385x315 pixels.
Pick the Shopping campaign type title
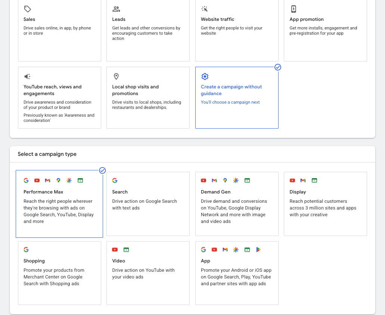tap(34, 261)
